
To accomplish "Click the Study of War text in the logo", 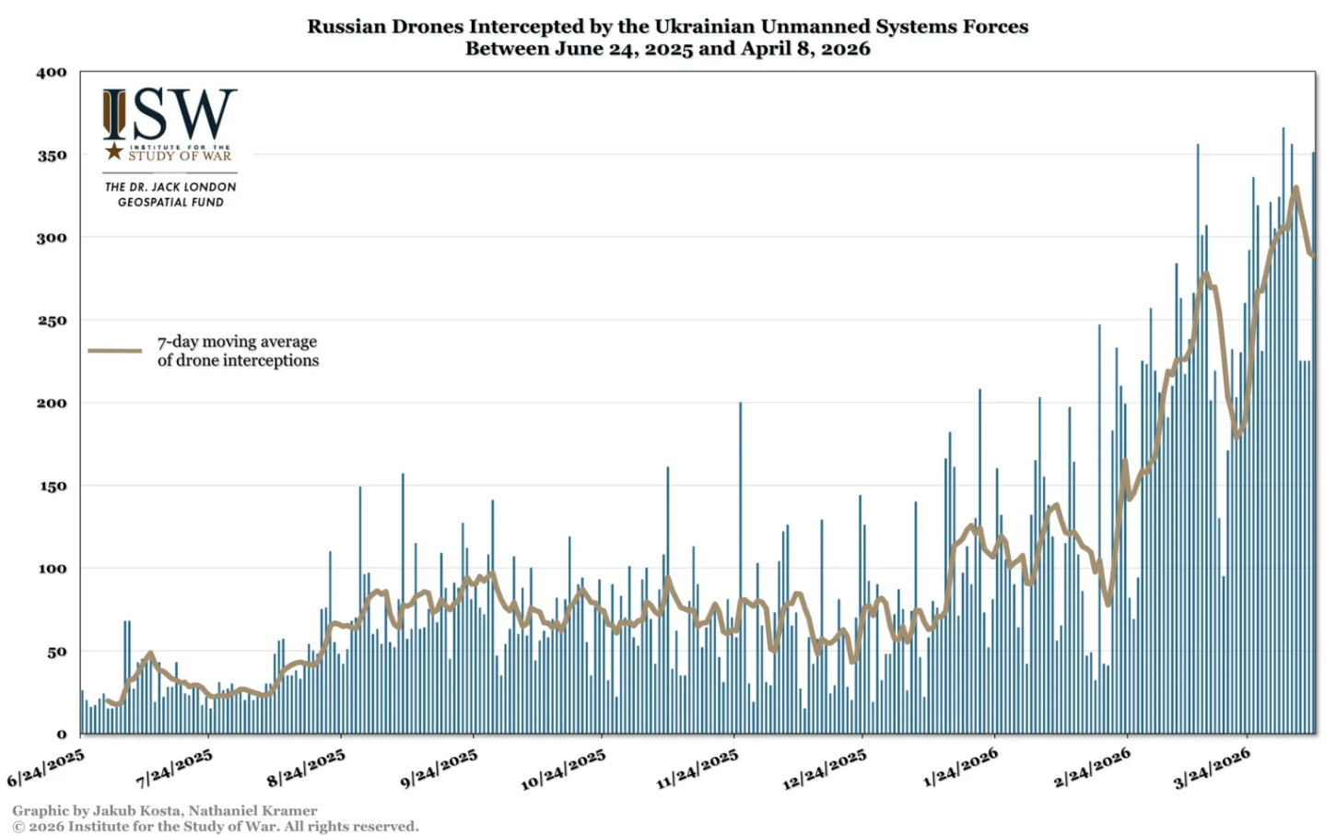I will tap(180, 156).
